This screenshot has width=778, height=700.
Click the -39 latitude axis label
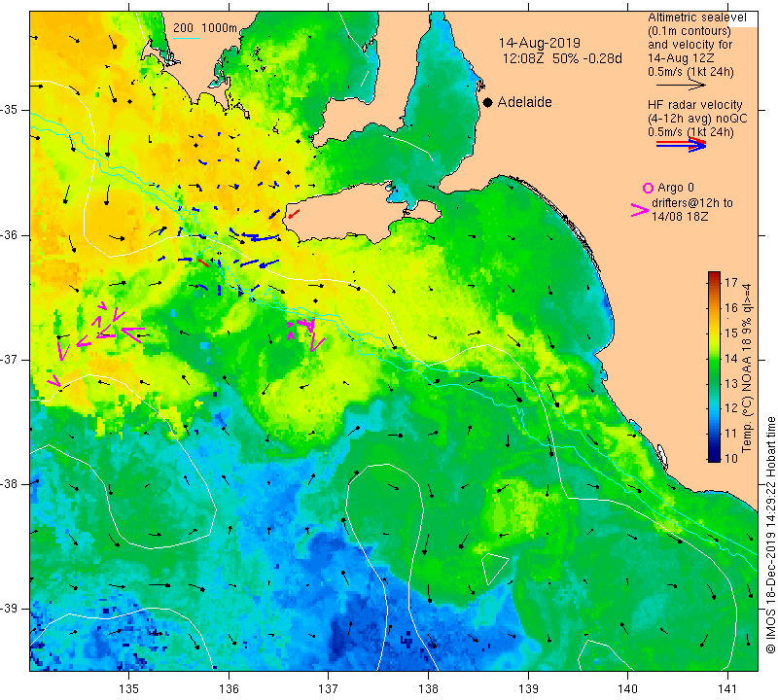click(x=10, y=609)
